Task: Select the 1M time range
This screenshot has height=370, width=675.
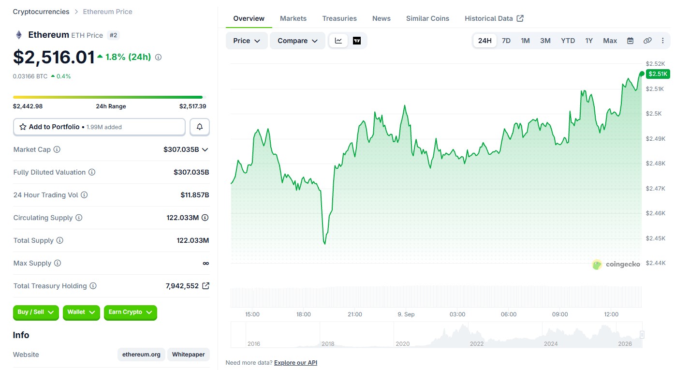Action: [526, 41]
